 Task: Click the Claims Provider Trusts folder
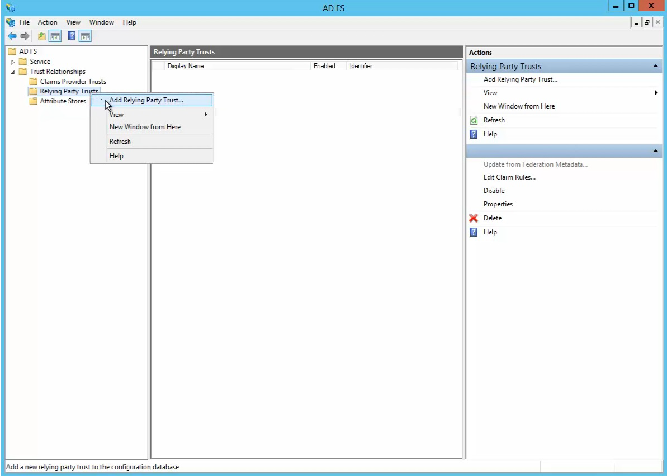[x=73, y=82]
